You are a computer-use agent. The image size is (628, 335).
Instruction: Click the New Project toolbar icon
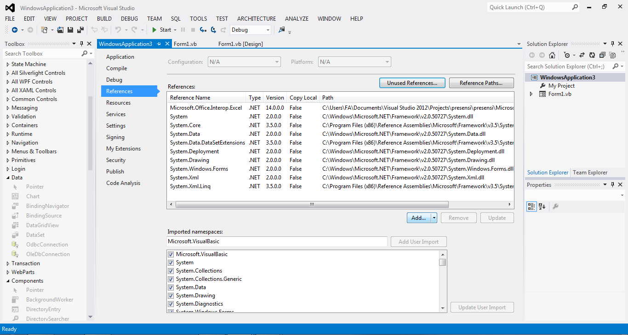coord(45,30)
